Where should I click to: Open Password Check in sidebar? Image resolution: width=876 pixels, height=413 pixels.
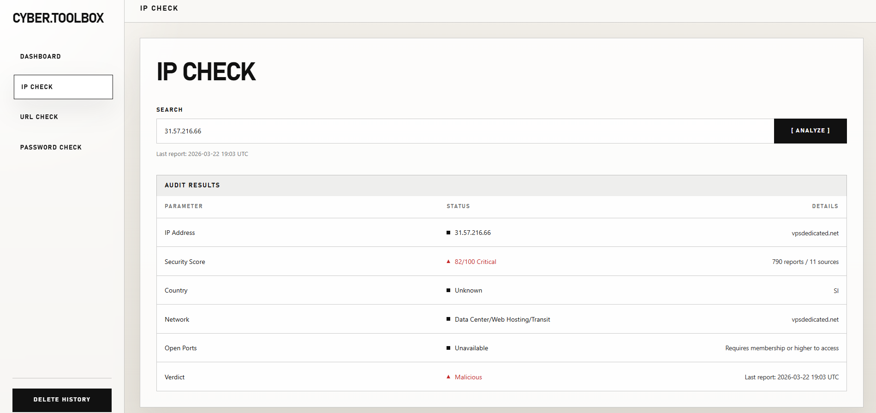(51, 147)
